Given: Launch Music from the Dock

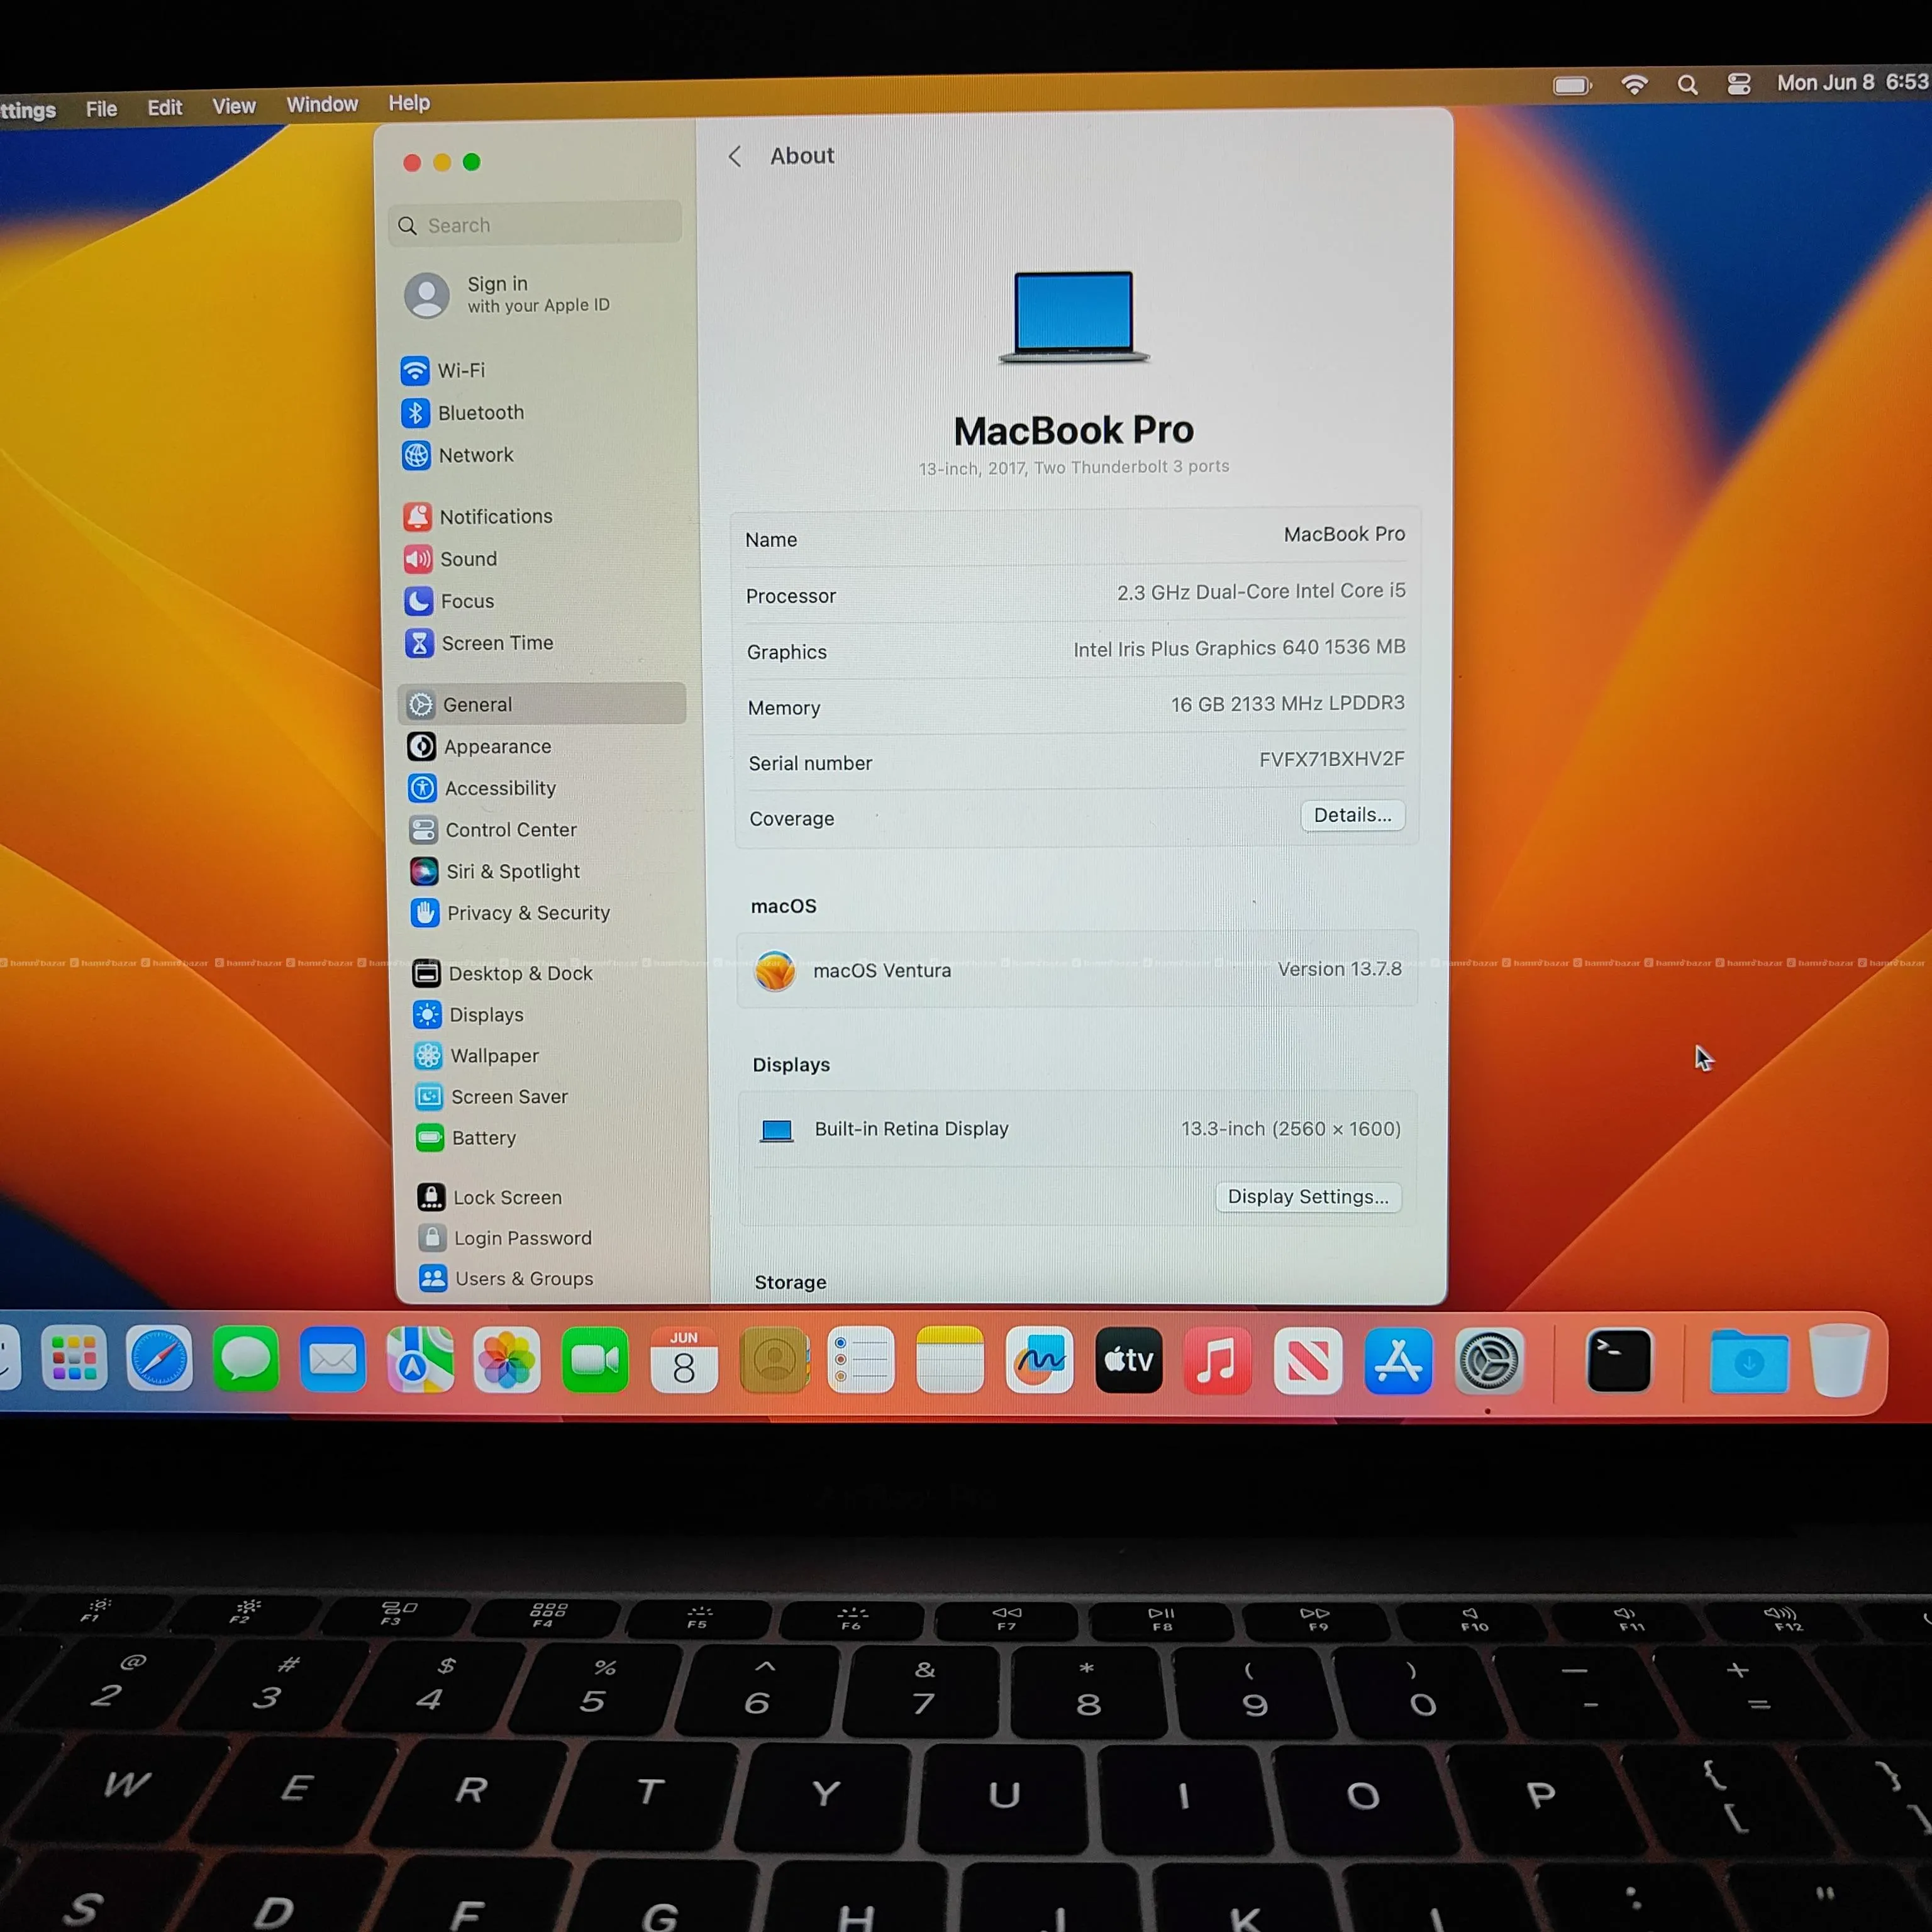Looking at the screenshot, I should [x=1217, y=1360].
